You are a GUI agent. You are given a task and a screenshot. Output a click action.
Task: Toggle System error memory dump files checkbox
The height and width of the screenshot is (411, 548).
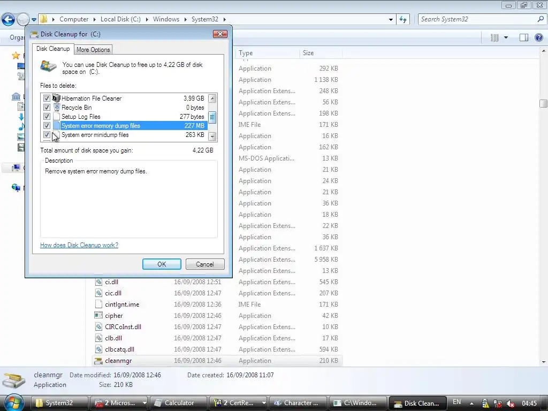pyautogui.click(x=47, y=126)
